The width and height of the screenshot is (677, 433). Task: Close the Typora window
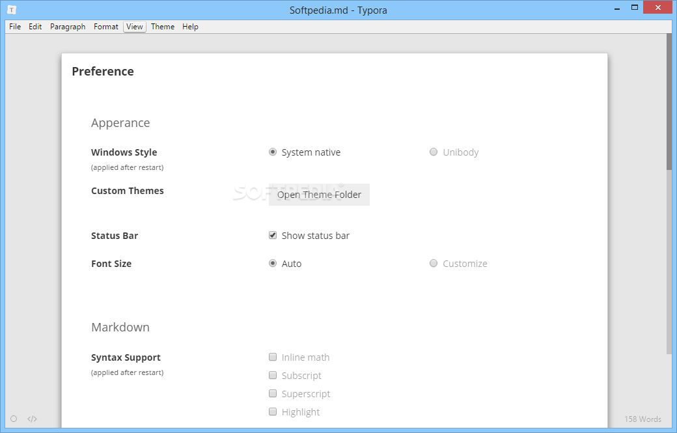(657, 8)
